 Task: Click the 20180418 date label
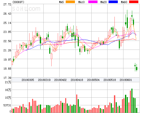coord(77,80)
